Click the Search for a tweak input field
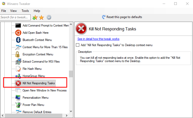193x118 pixels. pos(15,17)
